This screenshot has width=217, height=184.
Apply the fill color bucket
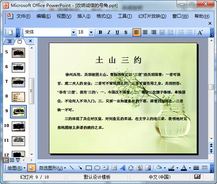tap(159, 168)
